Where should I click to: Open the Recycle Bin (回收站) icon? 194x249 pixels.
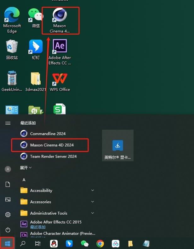click(x=12, y=50)
